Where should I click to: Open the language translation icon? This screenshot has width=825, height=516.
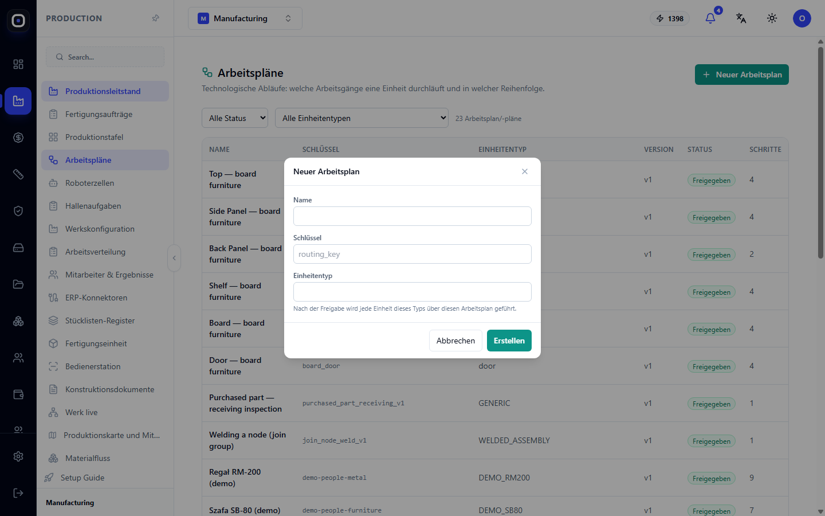[x=741, y=18]
